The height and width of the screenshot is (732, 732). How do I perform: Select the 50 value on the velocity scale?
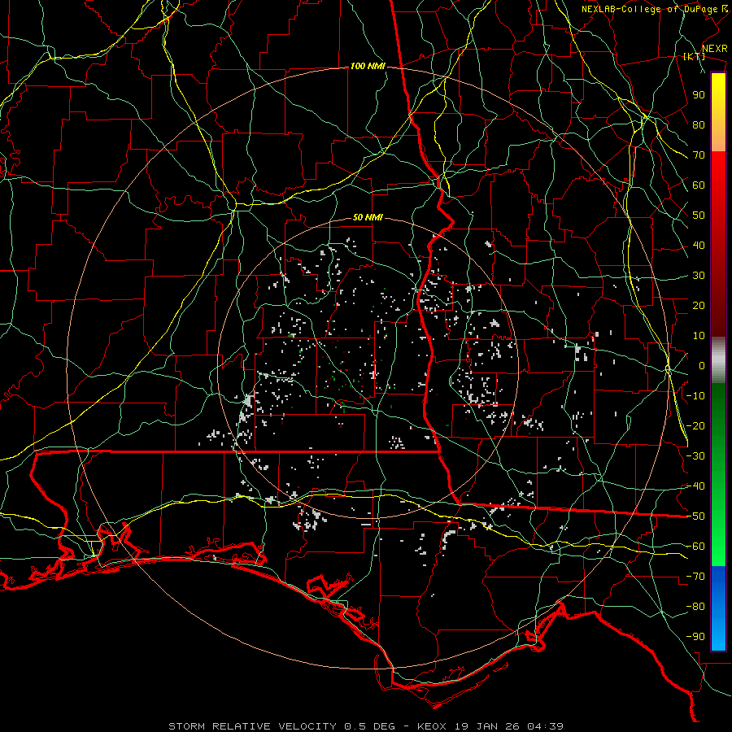coord(699,216)
